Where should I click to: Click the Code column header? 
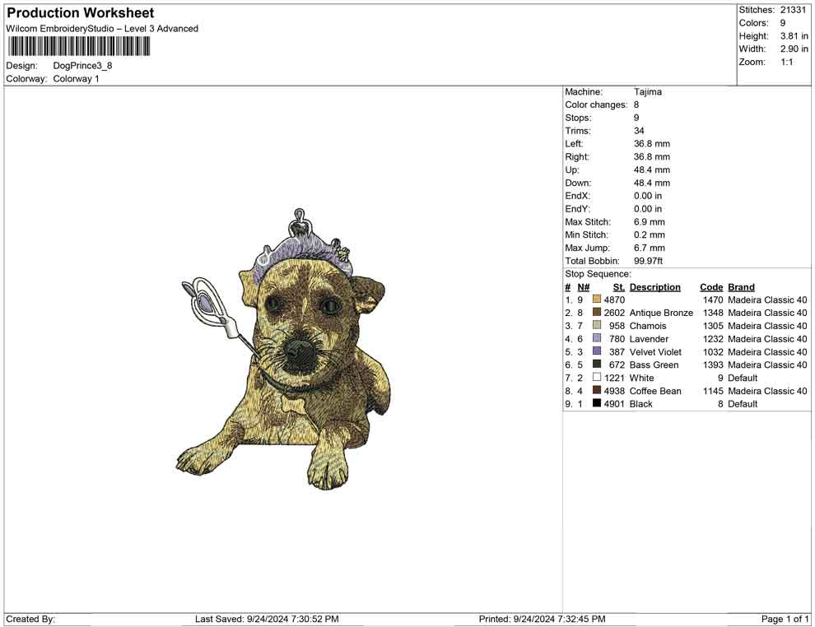711,287
